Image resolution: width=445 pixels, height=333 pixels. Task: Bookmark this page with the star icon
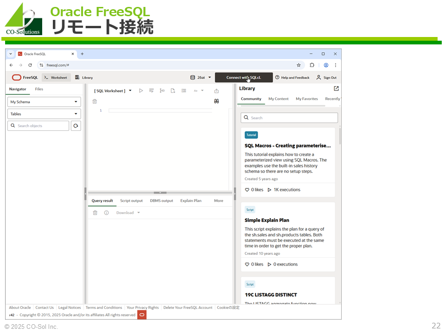299,65
